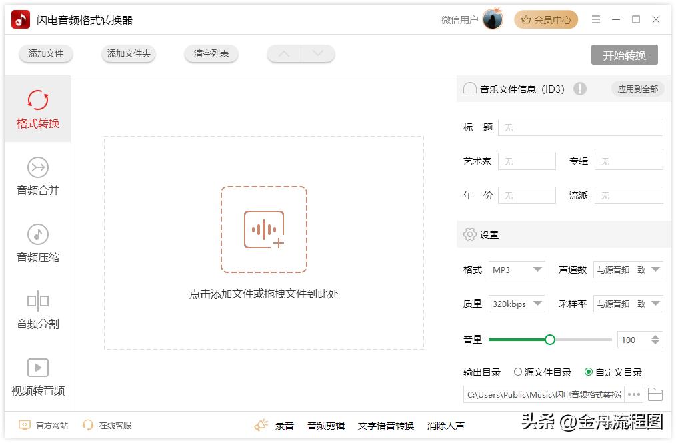Click the 标题 title input field
The width and height of the screenshot is (676, 443).
[x=580, y=127]
